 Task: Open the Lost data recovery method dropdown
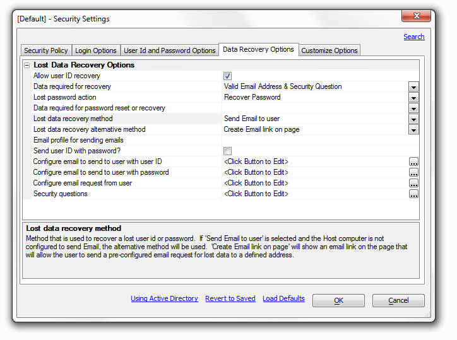(x=413, y=119)
